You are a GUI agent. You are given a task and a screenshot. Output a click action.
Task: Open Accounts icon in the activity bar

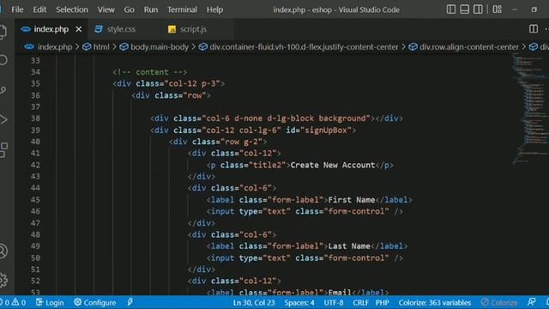(x=3, y=251)
